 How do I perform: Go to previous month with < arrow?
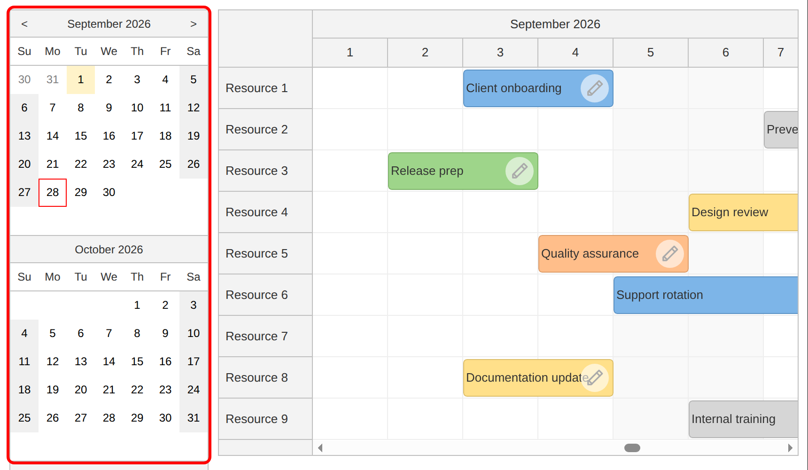coord(24,24)
